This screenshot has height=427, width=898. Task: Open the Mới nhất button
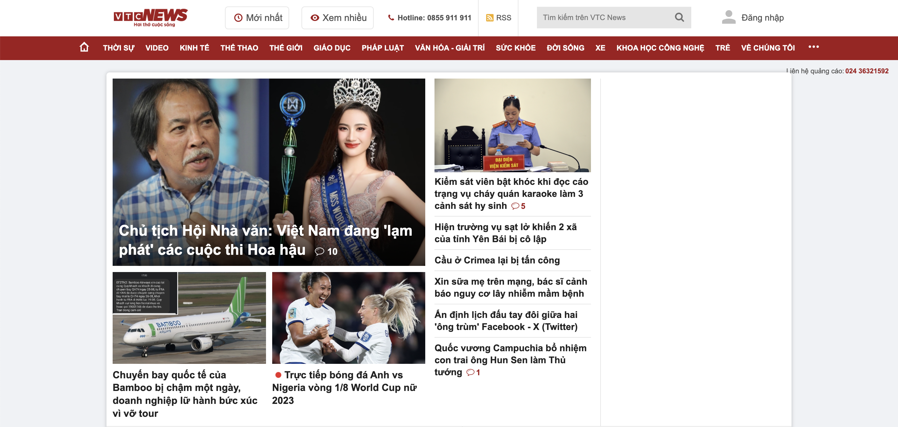(257, 18)
